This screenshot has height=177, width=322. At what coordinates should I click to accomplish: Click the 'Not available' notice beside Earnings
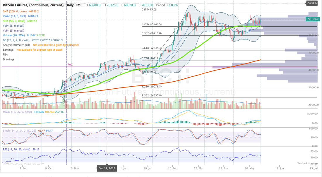click(40, 50)
